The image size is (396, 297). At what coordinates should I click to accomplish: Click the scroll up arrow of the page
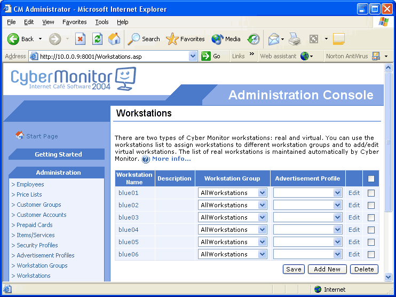[388, 67]
